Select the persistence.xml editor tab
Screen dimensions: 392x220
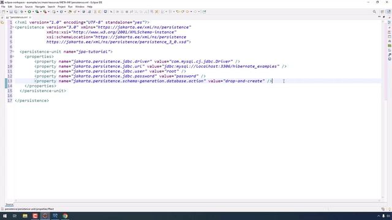tap(18, 17)
